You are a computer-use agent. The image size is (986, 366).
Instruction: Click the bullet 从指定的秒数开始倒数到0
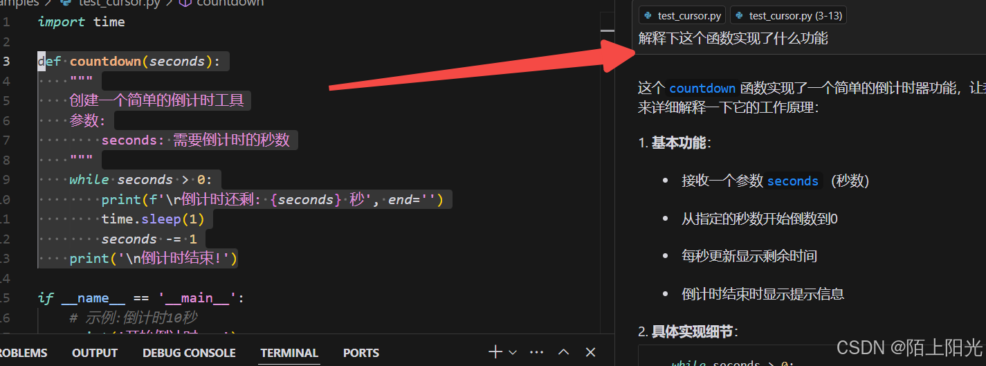pos(759,219)
